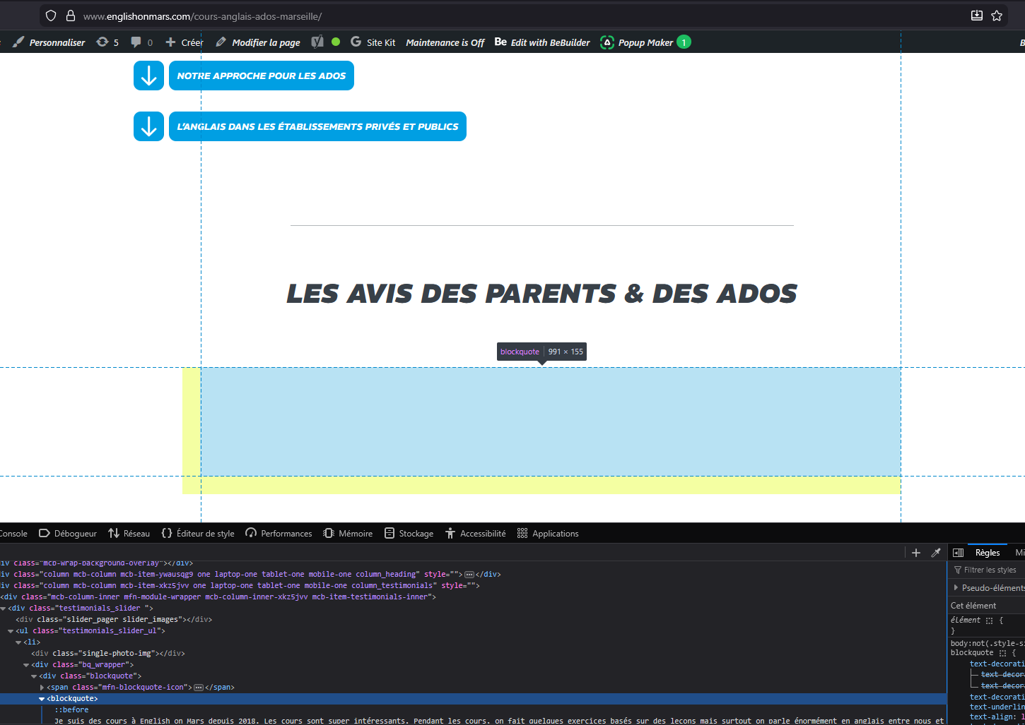Switch to the Réseau tab

(129, 534)
